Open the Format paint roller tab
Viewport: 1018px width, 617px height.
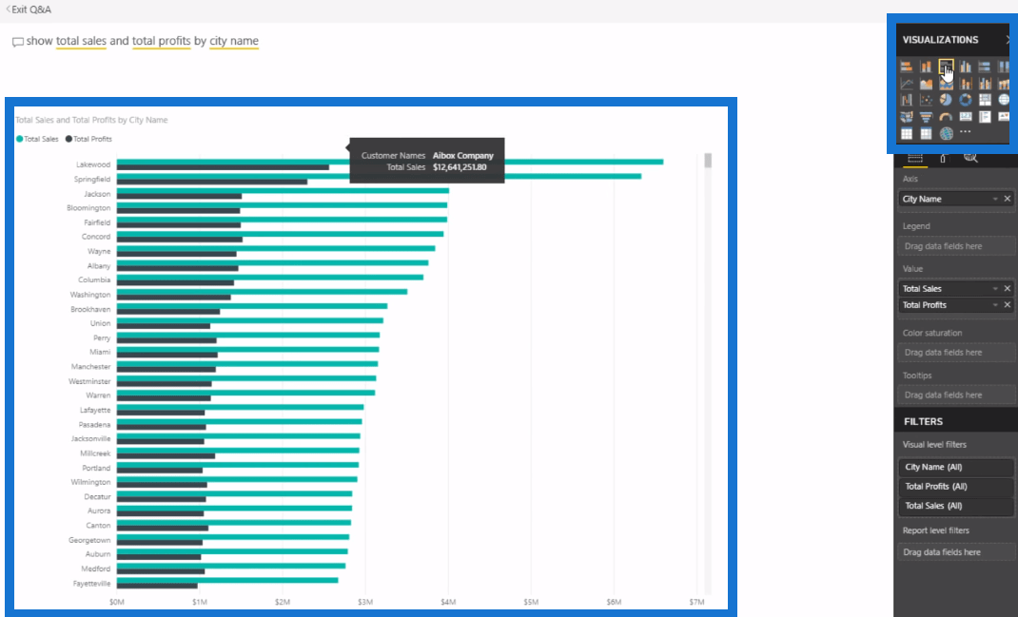[943, 159]
